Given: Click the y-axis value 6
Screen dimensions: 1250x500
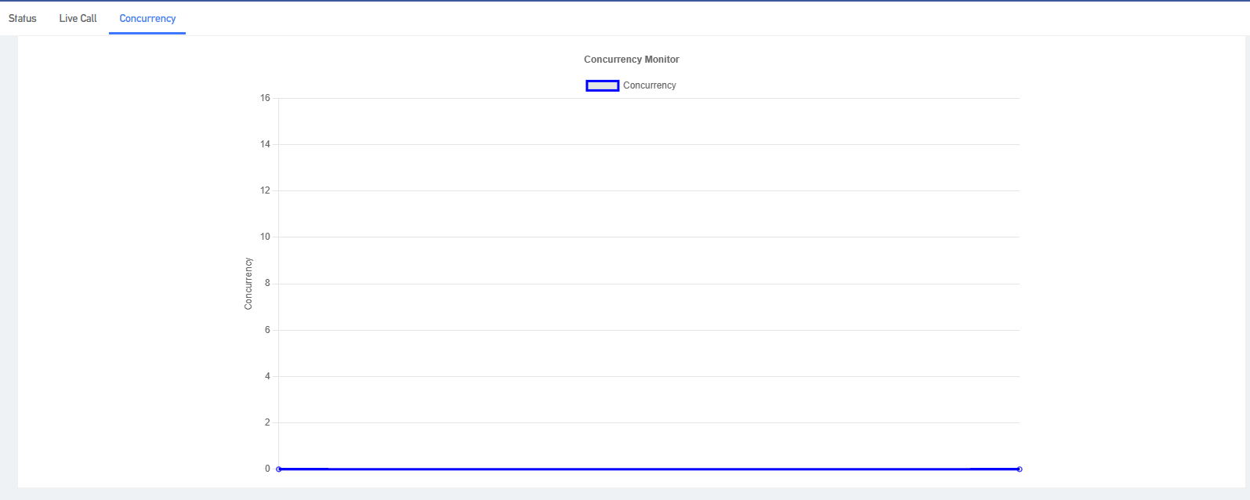Looking at the screenshot, I should click(x=267, y=330).
